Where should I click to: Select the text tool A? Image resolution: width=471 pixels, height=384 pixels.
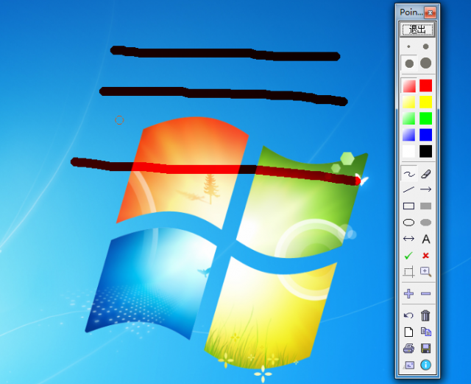tap(425, 240)
